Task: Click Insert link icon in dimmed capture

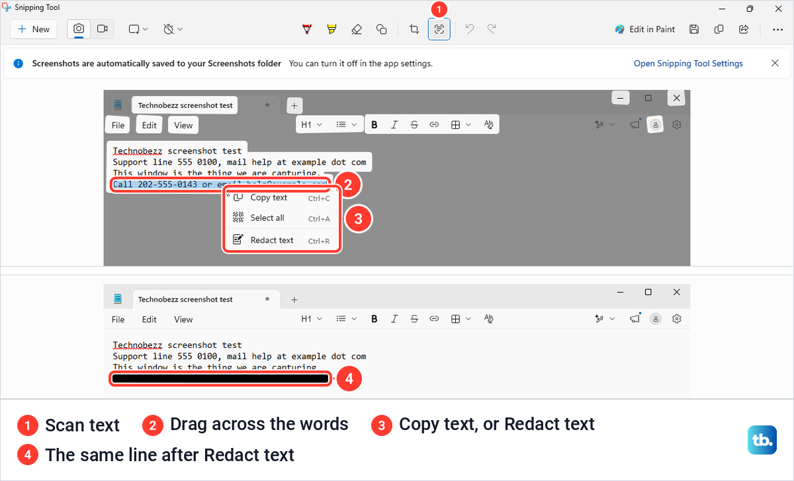Action: [434, 124]
